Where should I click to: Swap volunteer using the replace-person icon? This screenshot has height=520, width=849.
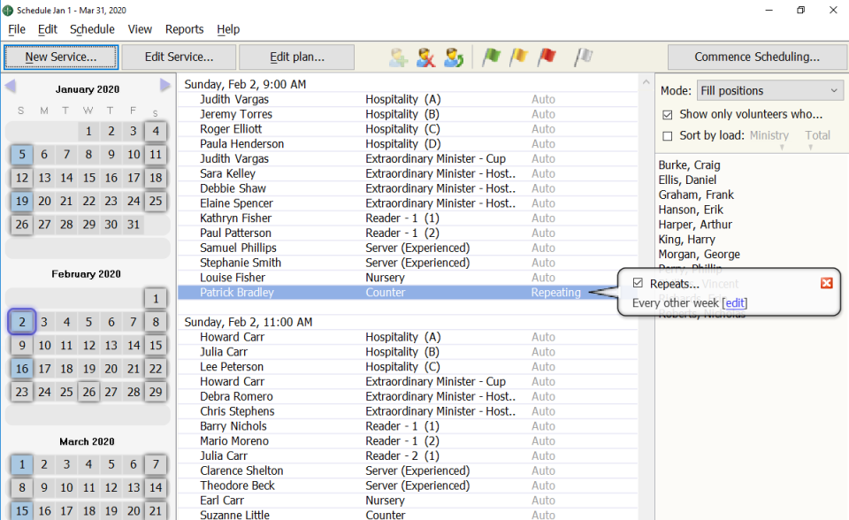tap(454, 57)
